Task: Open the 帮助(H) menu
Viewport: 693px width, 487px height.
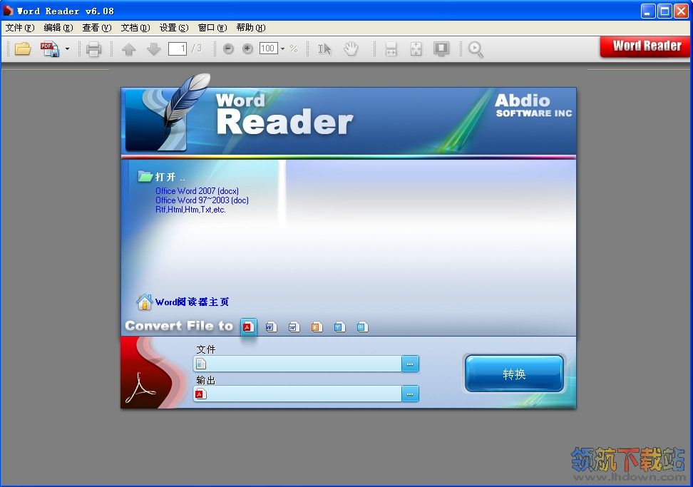Action: (x=250, y=28)
